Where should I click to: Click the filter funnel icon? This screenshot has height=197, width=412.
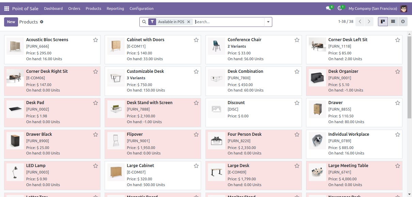(x=152, y=22)
